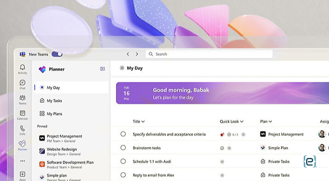Go back with the left arrow
Viewport: 329px width, 181px height.
[x=128, y=54]
